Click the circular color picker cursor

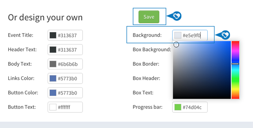pyautogui.click(x=176, y=45)
